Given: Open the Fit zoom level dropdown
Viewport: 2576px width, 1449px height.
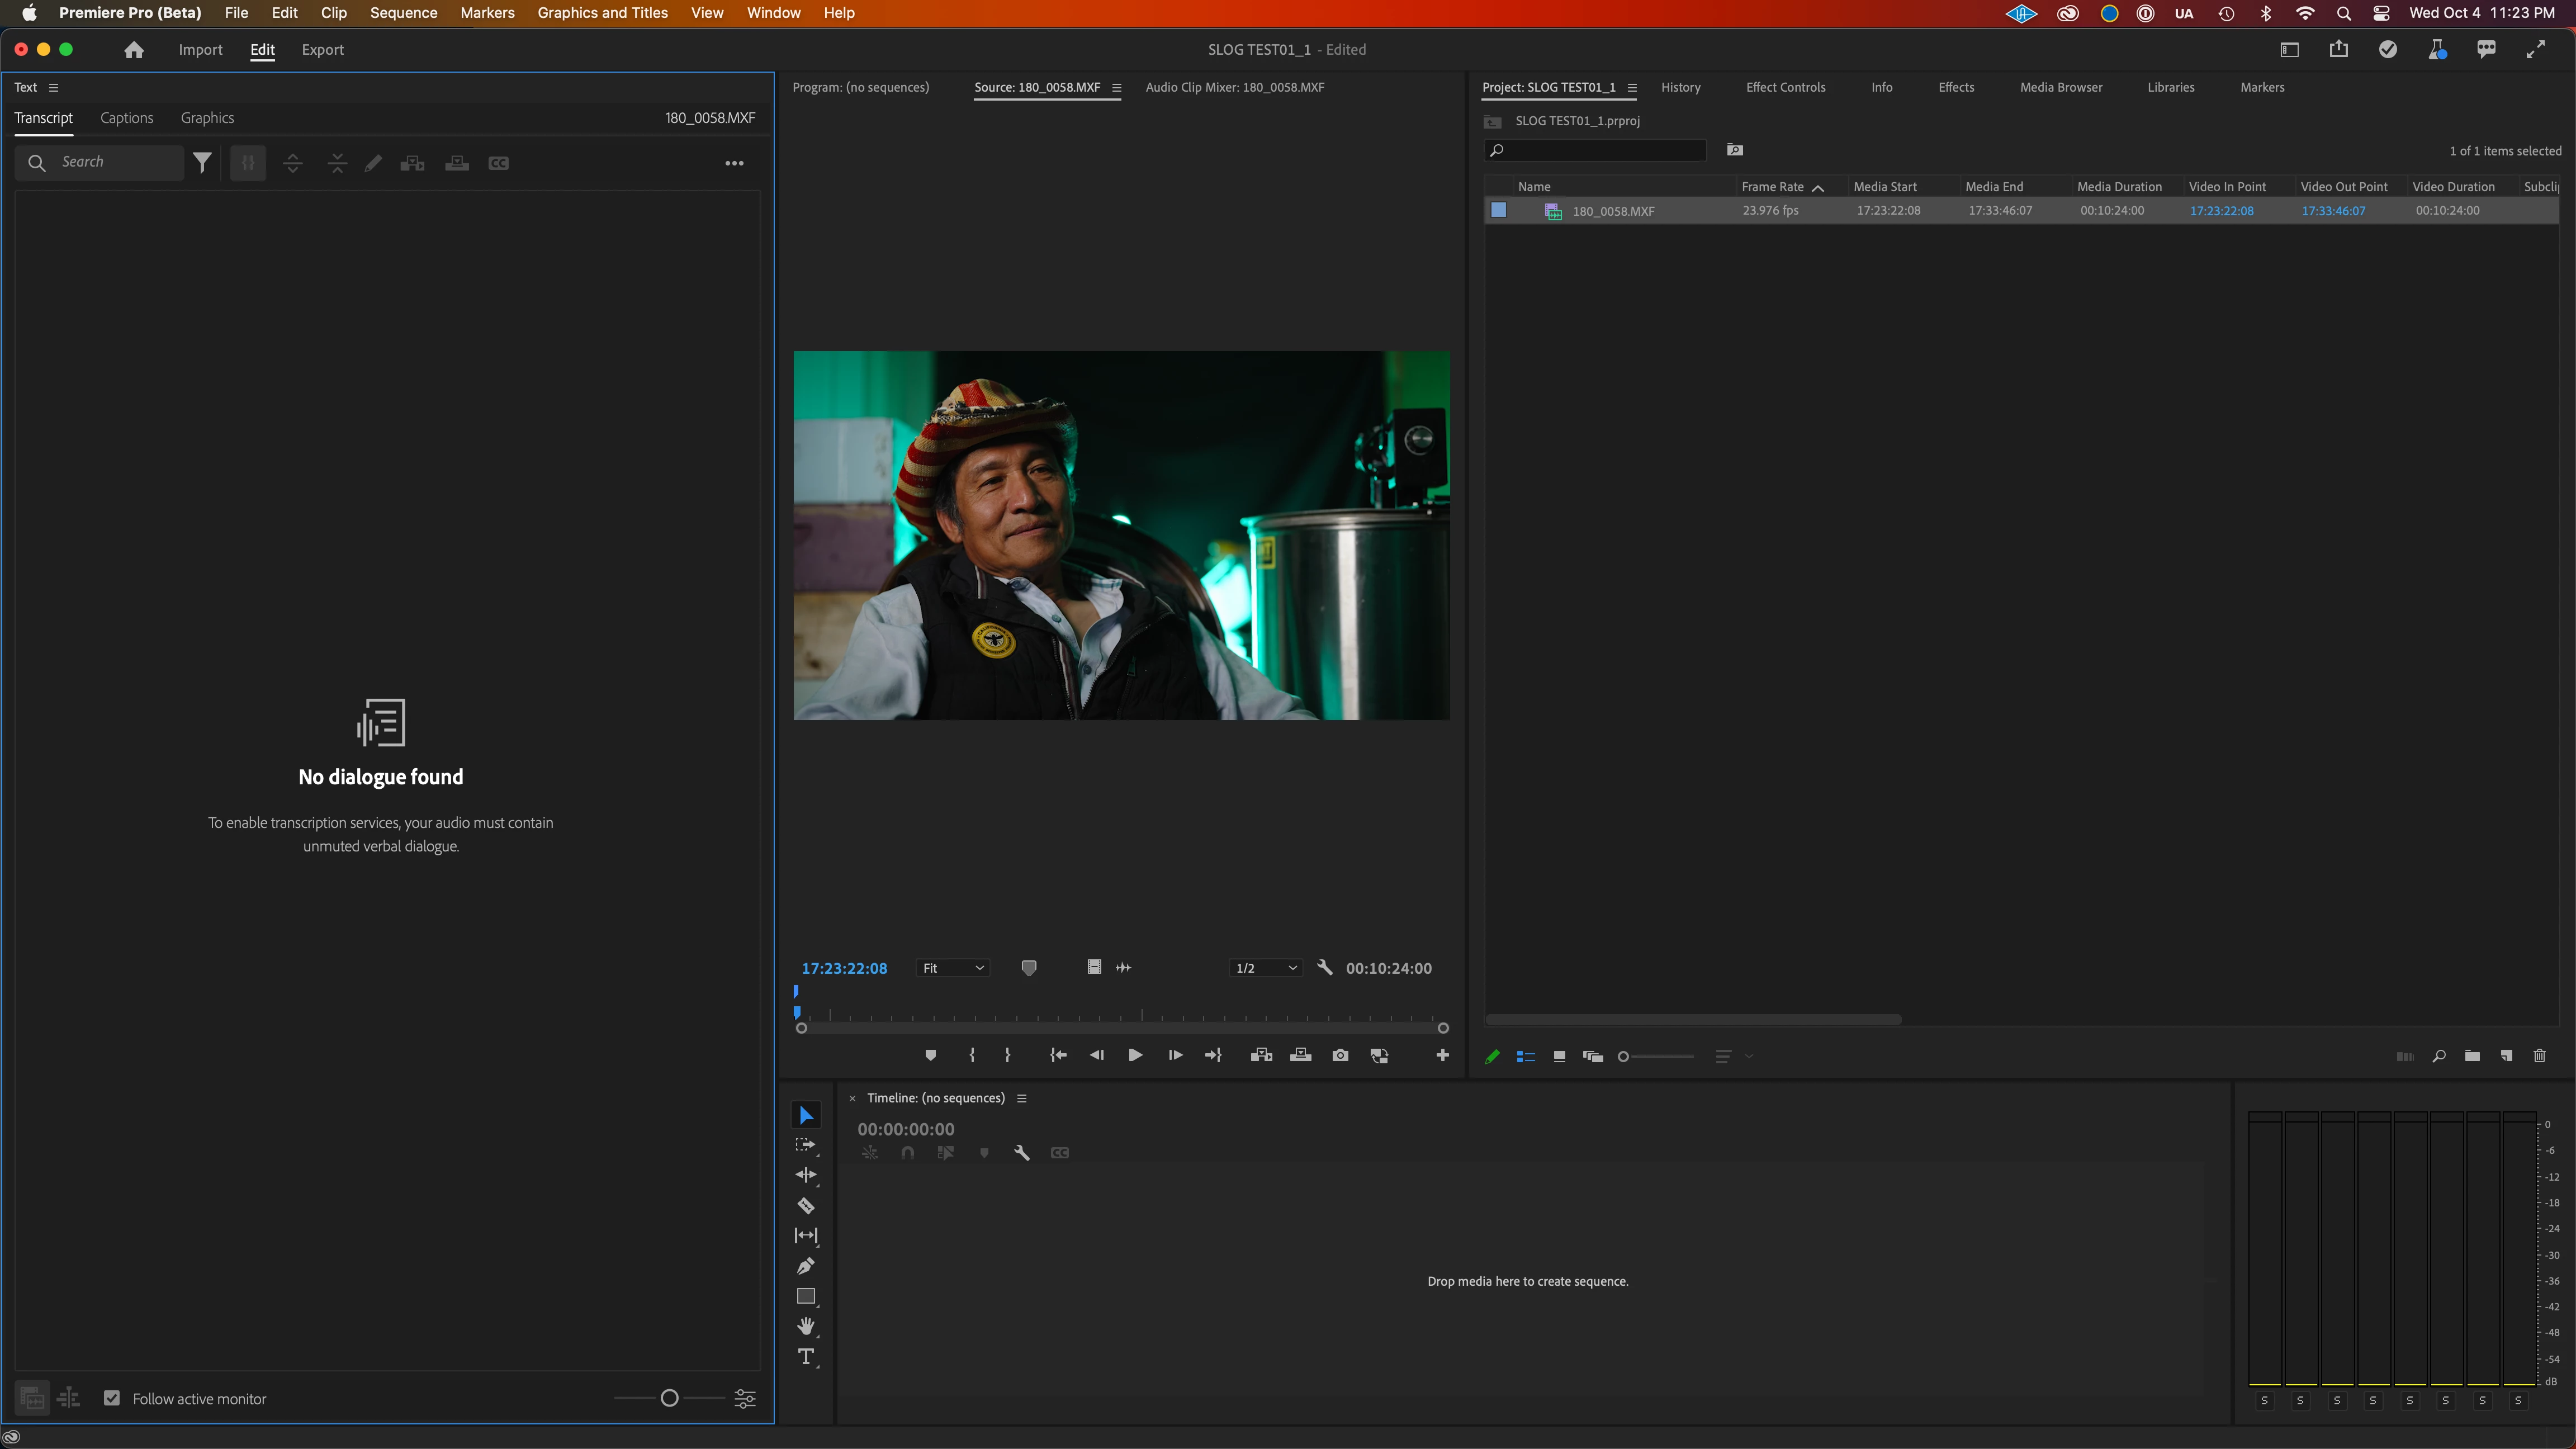Looking at the screenshot, I should coord(953,968).
